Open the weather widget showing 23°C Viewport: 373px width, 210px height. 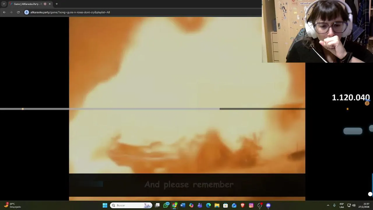click(x=12, y=205)
